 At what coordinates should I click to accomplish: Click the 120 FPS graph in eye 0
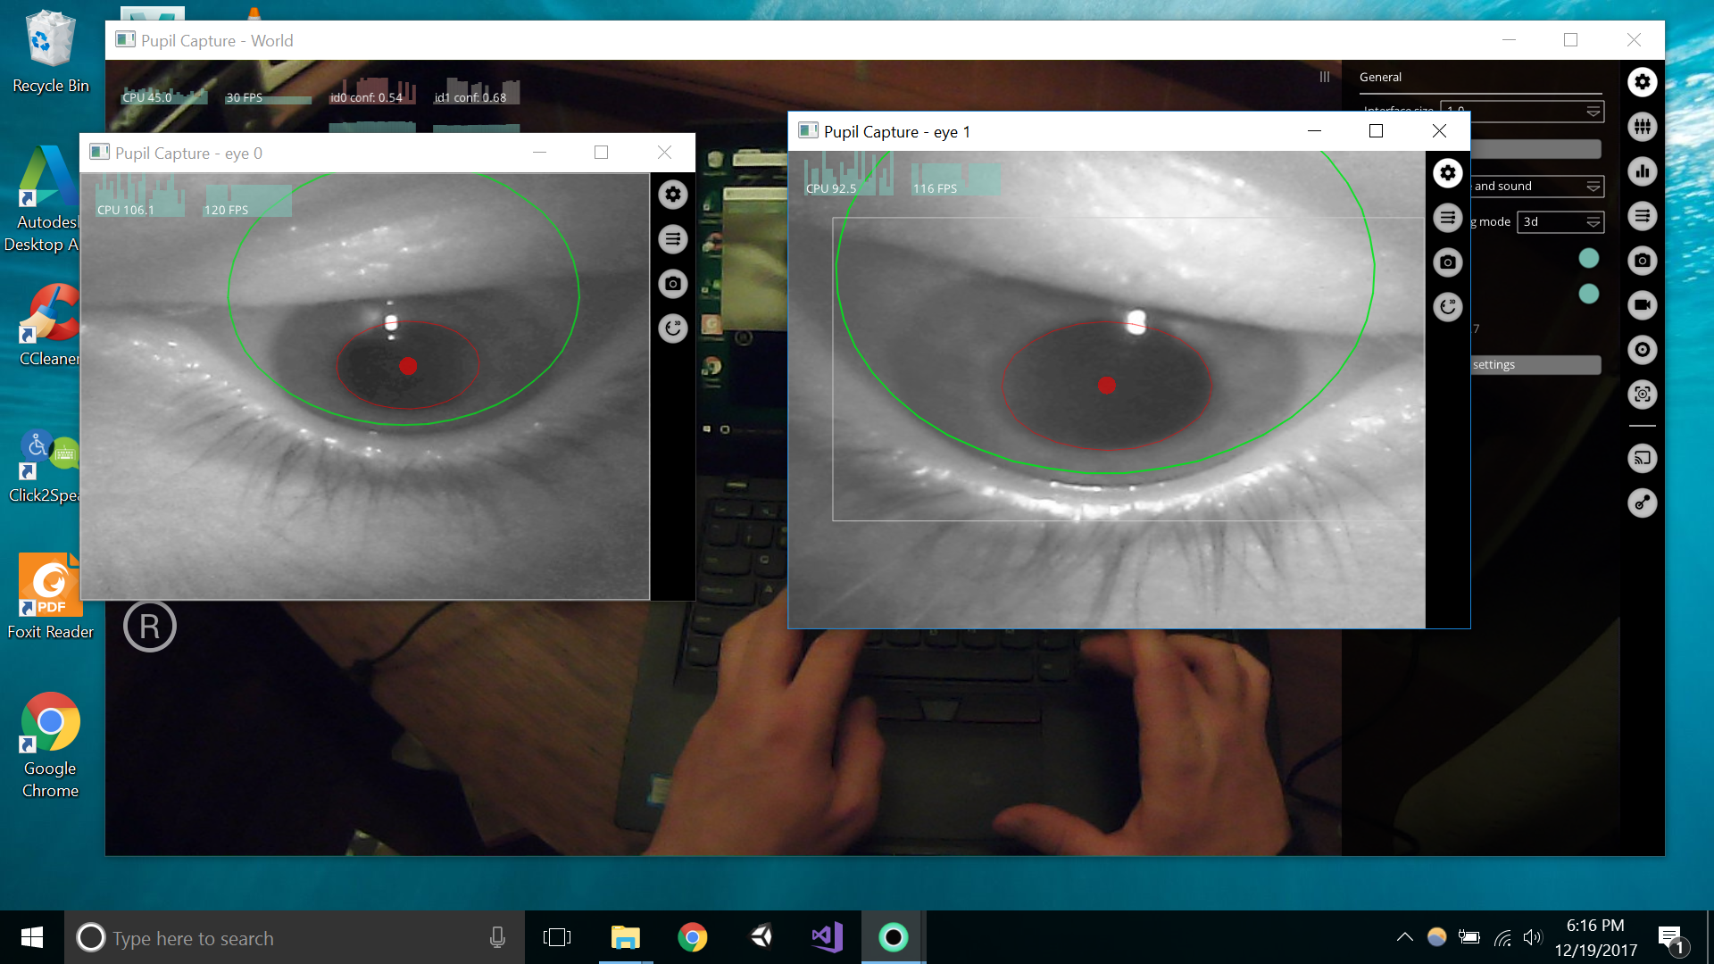(x=247, y=202)
